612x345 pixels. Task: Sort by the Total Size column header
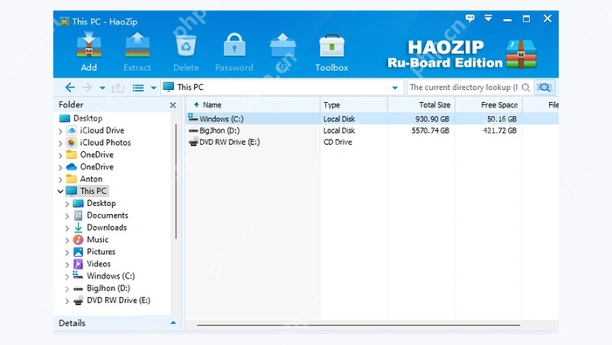(x=421, y=105)
